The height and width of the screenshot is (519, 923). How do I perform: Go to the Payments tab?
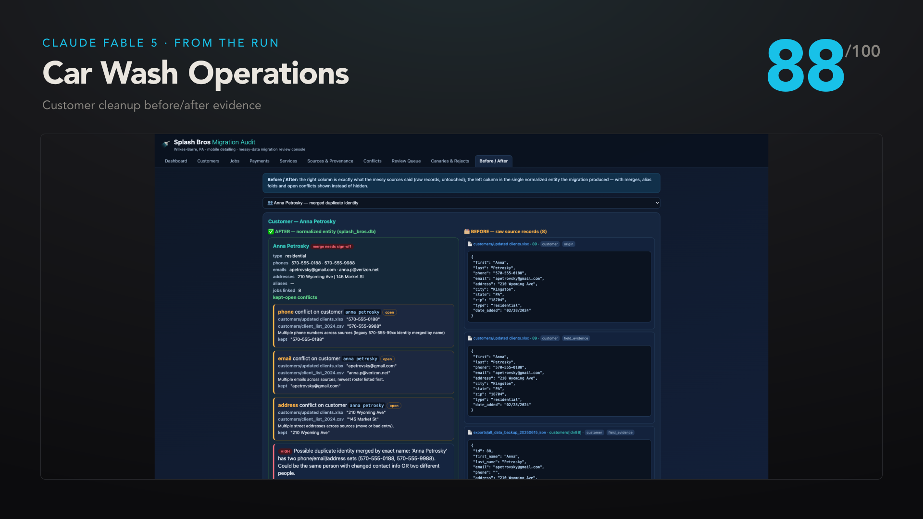[260, 161]
